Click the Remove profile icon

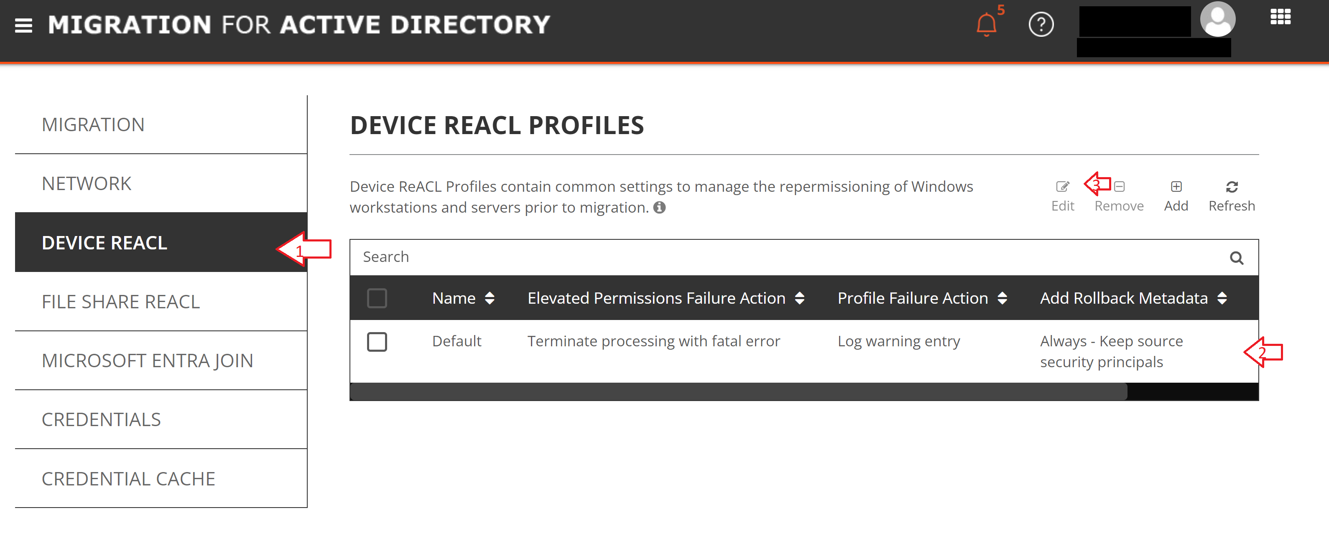tap(1118, 187)
